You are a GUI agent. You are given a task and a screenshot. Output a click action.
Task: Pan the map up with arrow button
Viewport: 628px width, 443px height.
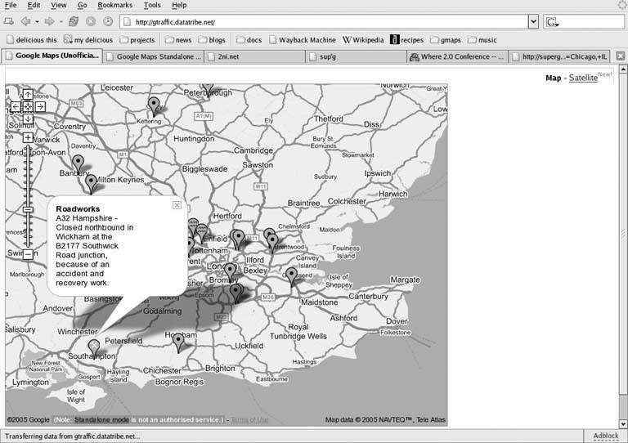(28, 95)
